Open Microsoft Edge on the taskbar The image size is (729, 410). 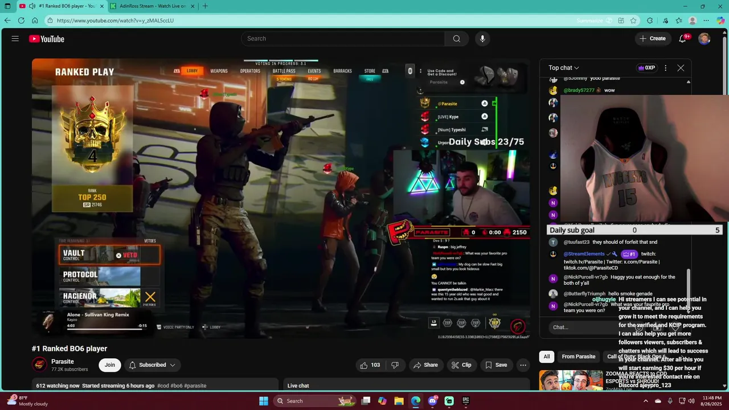[416, 401]
